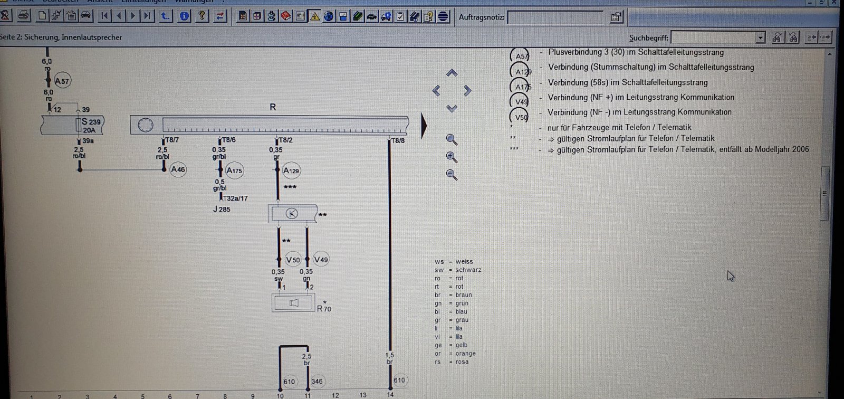This screenshot has height=399, width=844.
Task: Click the plain magnifier icon above zoom in
Action: pos(452,139)
